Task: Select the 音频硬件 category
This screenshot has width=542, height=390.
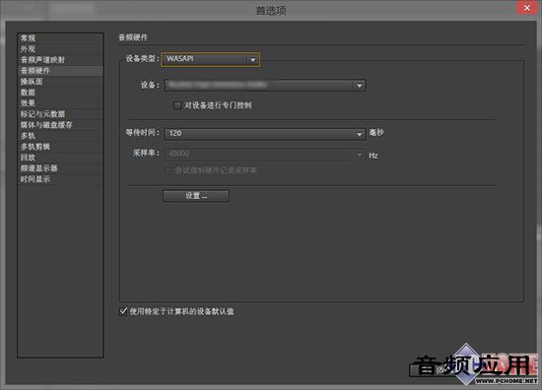Action: click(60, 71)
